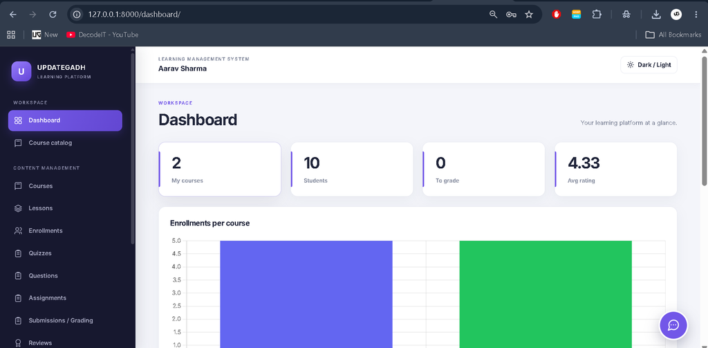Click the Dashboard page heading
Viewport: 708px width, 348px height.
coord(198,120)
